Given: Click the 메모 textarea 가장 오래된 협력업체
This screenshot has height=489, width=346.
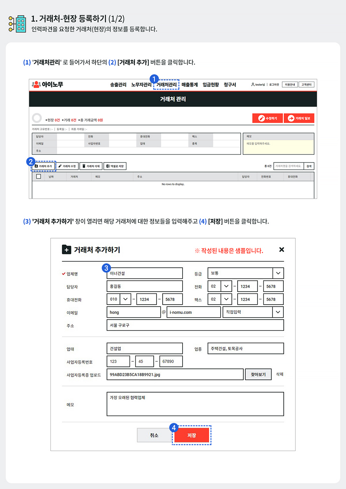Looking at the screenshot, I should click(x=195, y=404).
